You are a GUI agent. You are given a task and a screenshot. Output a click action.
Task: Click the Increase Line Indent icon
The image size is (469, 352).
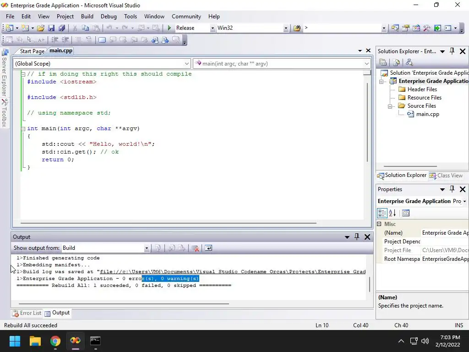pyautogui.click(x=65, y=39)
